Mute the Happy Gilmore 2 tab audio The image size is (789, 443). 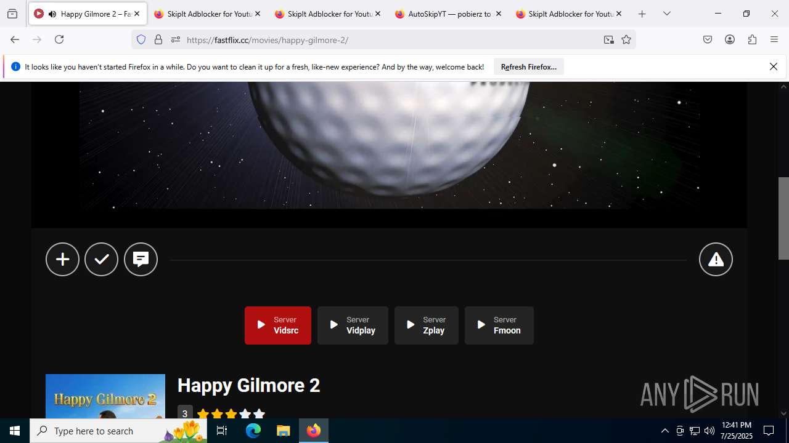click(52, 14)
